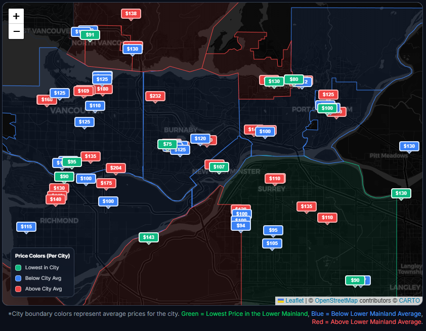This screenshot has height=331, width=426.
Task: Open the OpenStreetMap link
Action: pos(336,301)
